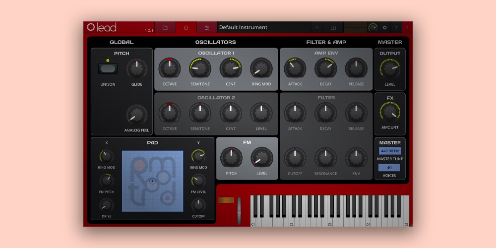Screen dimensions: 496x248
Task: Click the Voices count field
Action: coord(389,168)
